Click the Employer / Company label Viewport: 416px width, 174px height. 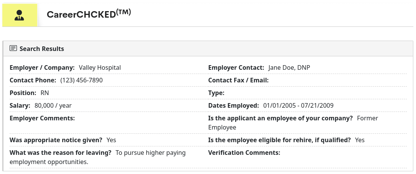[42, 67]
